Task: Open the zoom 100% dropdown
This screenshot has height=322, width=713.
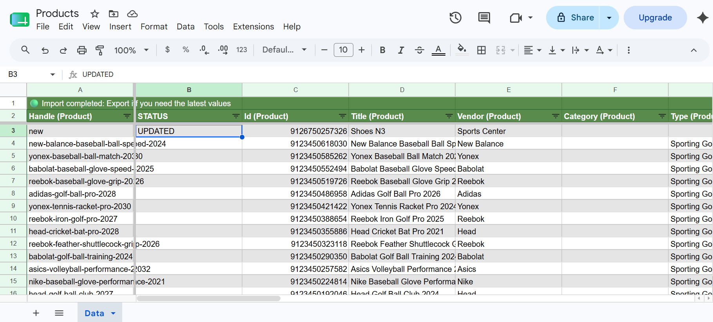Action: click(132, 50)
